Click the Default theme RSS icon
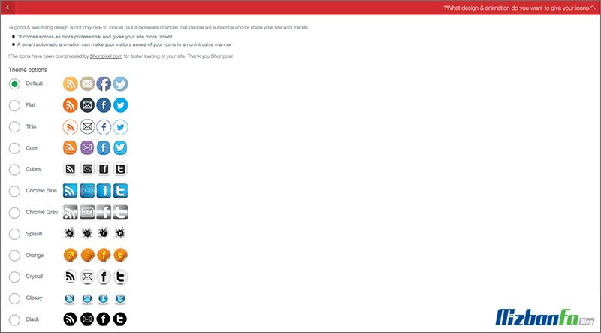The image size is (601, 333). coord(71,84)
